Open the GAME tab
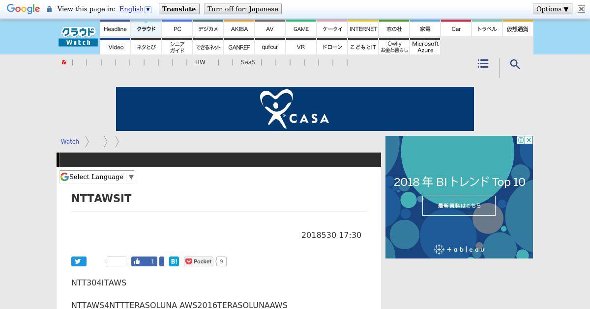This screenshot has height=309, width=590. click(301, 29)
